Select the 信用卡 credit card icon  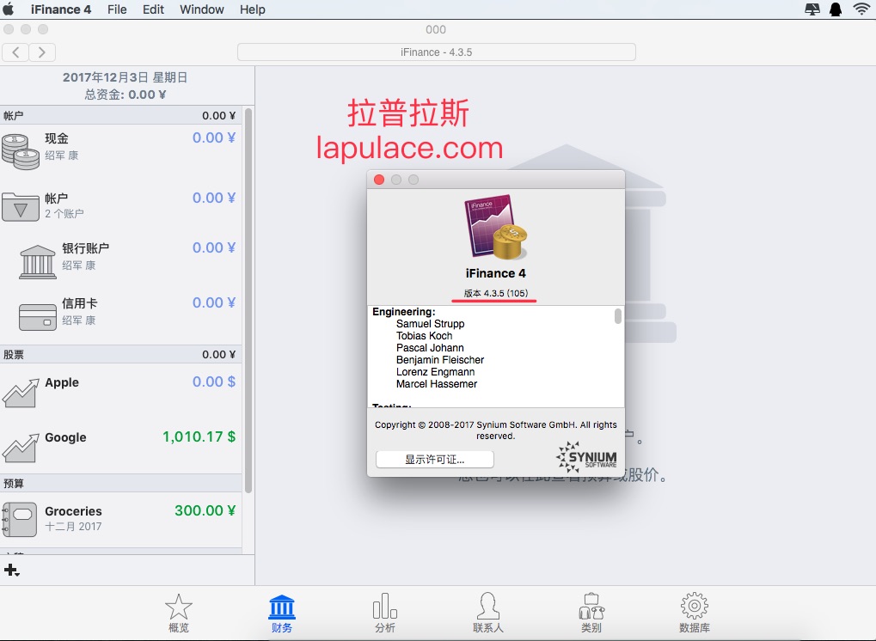pyautogui.click(x=38, y=317)
